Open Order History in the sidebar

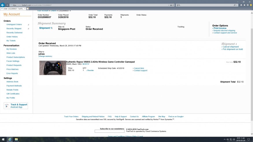pos(12,37)
